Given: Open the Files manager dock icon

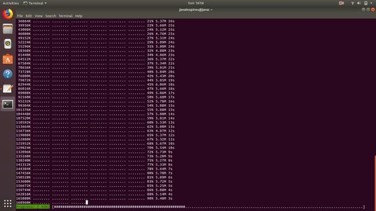Looking at the screenshot, I should (x=8, y=29).
